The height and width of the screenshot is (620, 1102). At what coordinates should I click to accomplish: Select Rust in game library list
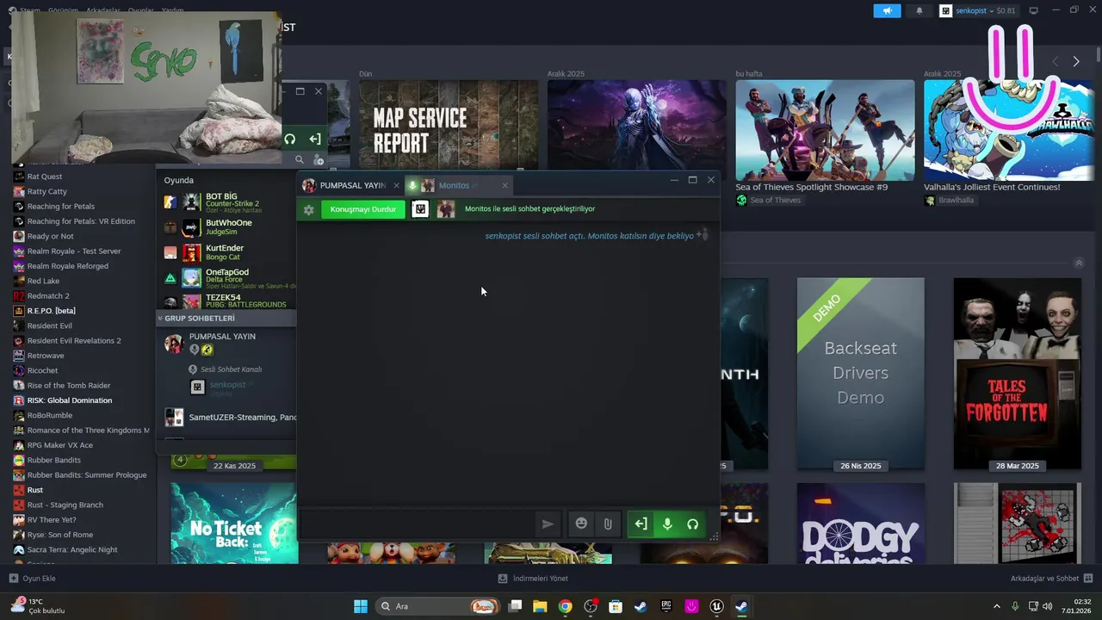click(35, 490)
